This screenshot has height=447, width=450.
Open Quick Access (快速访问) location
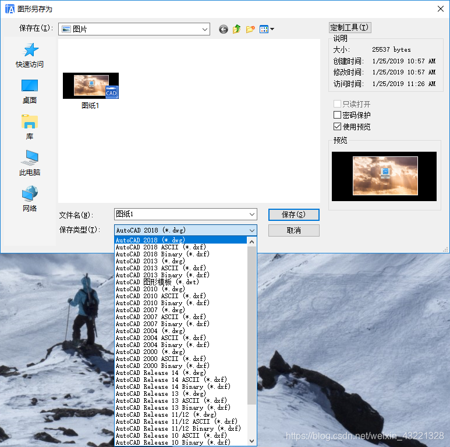(30, 56)
